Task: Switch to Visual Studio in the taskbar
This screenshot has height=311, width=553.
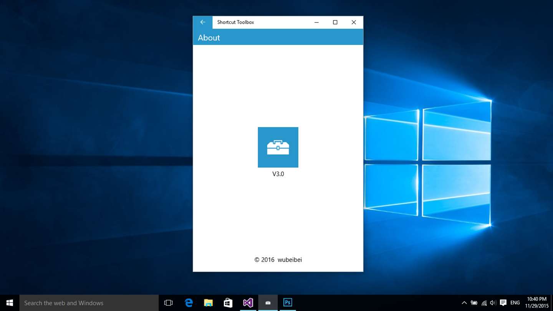Action: point(248,303)
